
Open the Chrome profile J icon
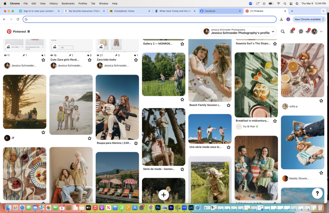pos(288,19)
